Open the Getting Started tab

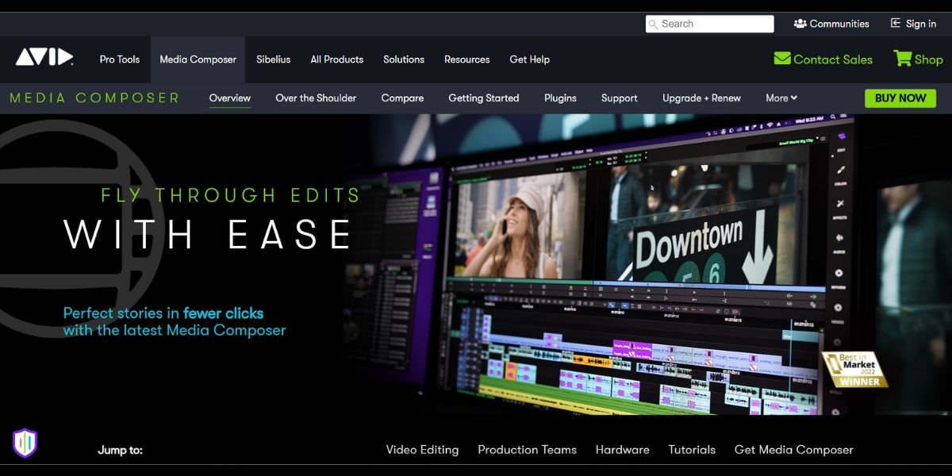[484, 98]
